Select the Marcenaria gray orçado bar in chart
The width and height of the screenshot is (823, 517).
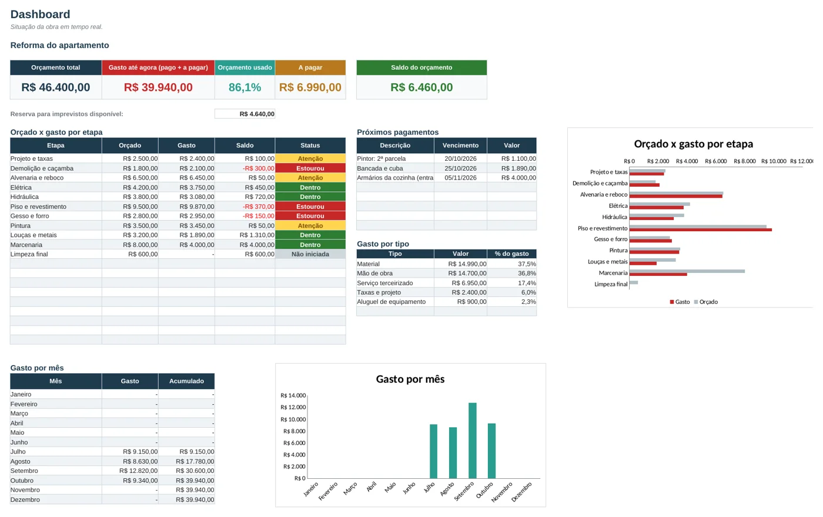(x=687, y=271)
